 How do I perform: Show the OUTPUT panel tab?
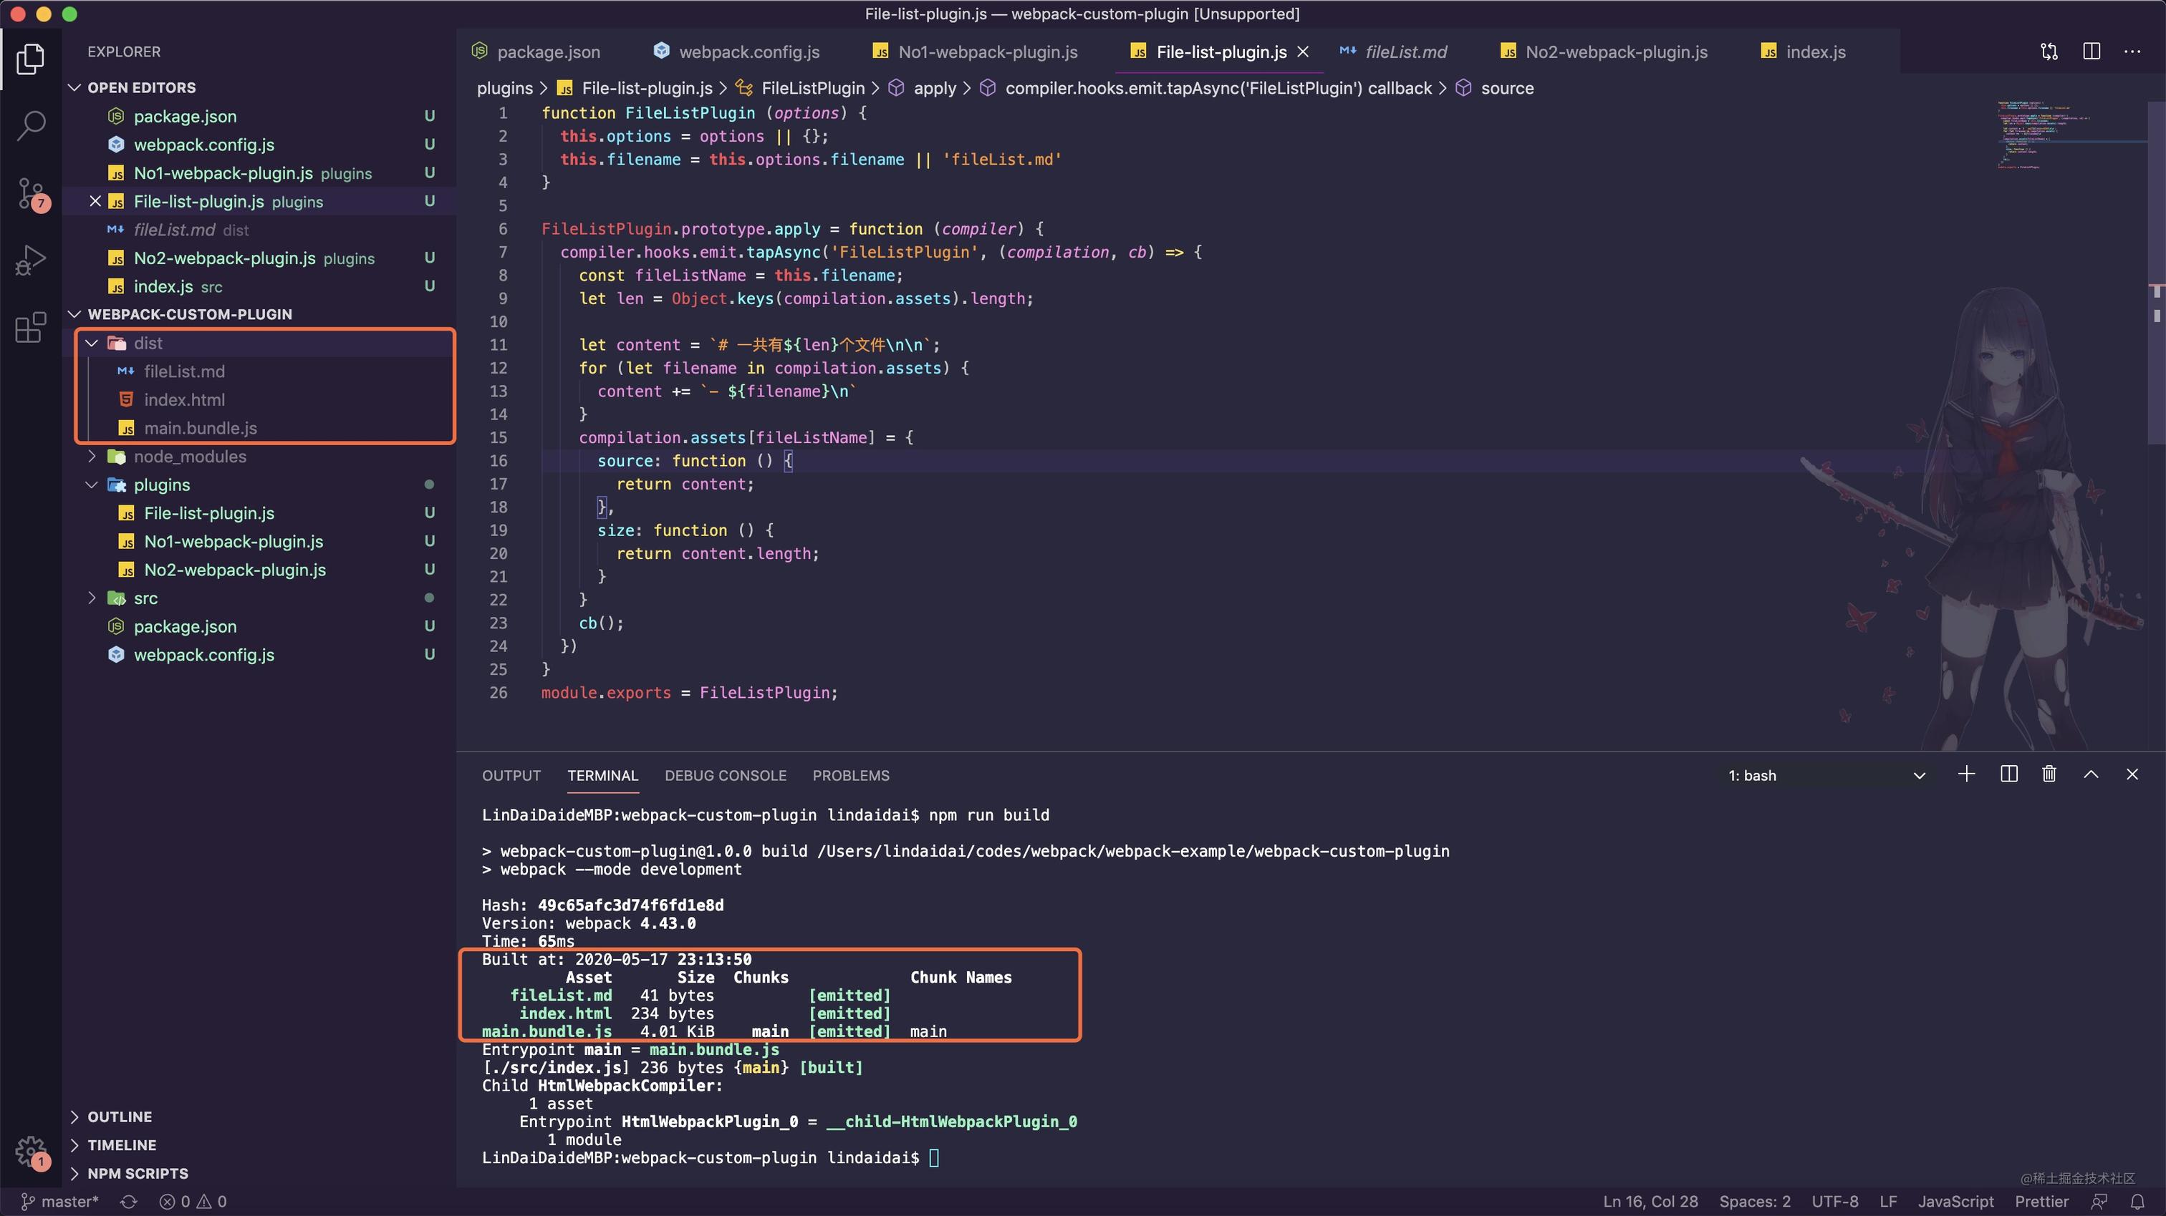(511, 776)
